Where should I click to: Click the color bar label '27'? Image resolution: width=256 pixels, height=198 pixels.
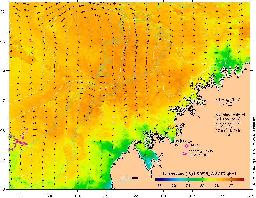[231, 185]
